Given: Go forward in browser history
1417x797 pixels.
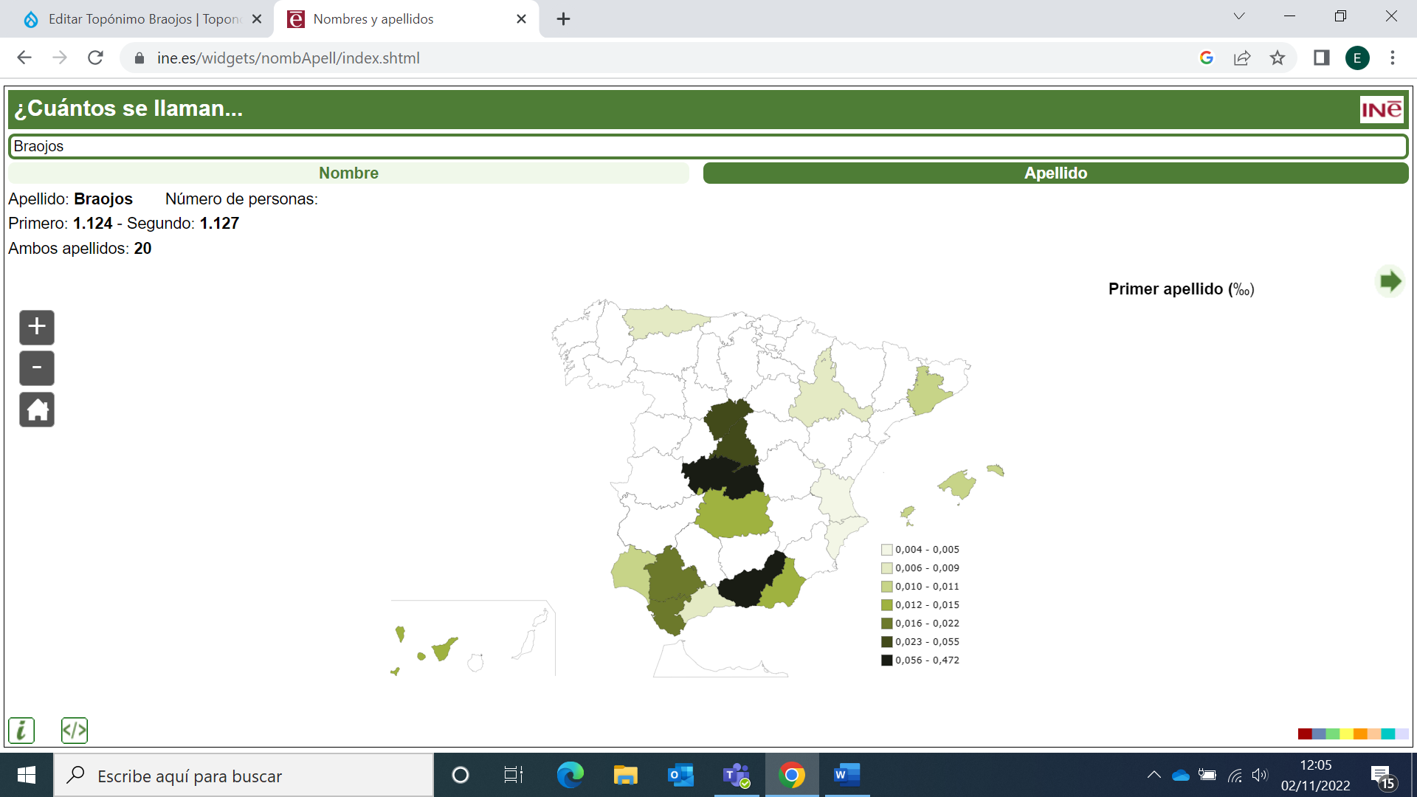Looking at the screenshot, I should click(x=60, y=58).
